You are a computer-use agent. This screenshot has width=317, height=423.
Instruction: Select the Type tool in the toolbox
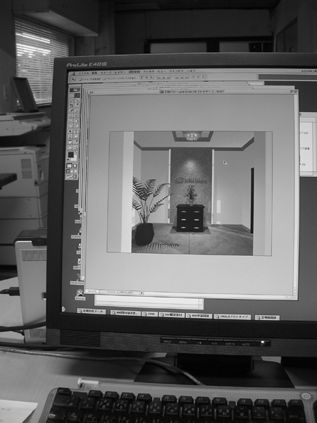[x=76, y=131]
